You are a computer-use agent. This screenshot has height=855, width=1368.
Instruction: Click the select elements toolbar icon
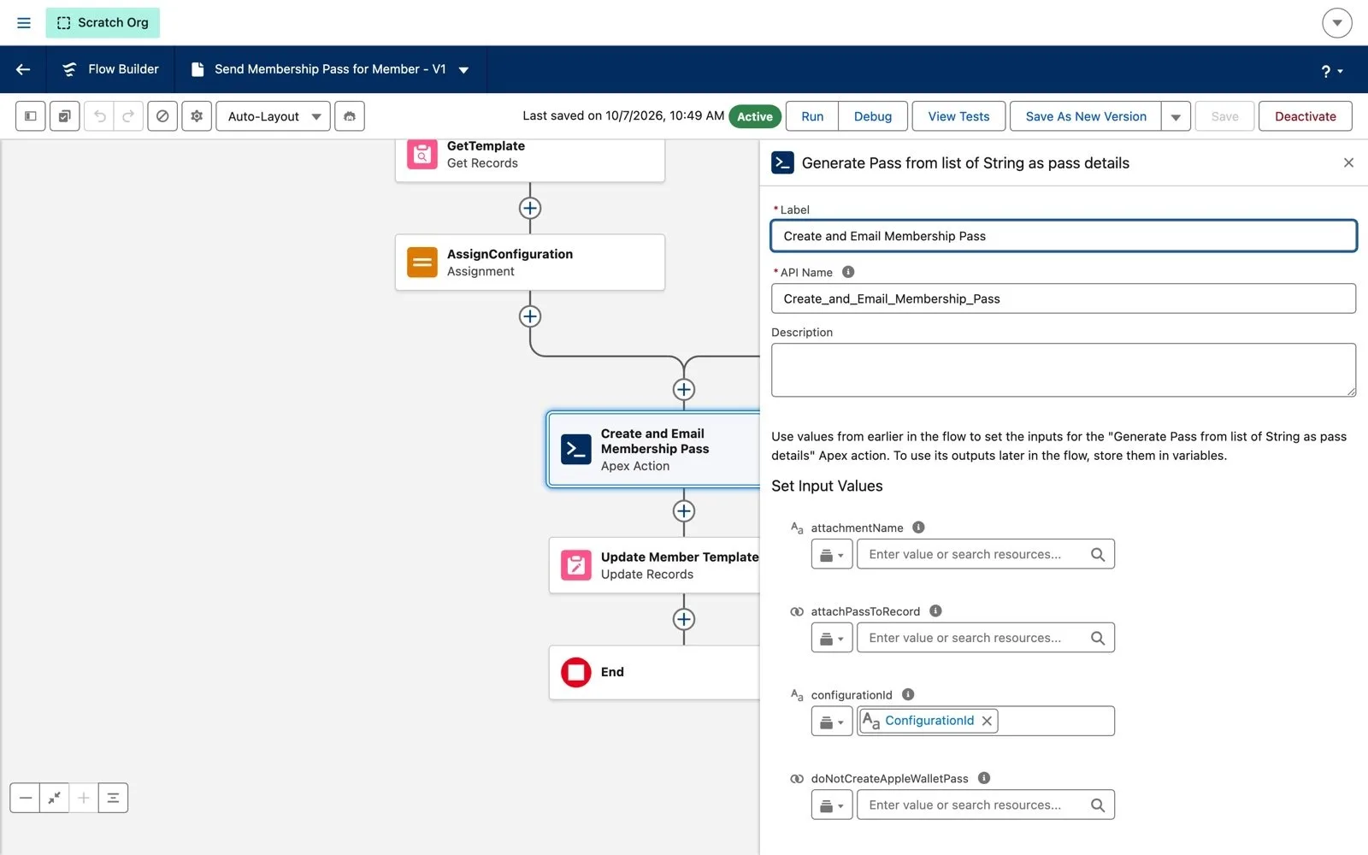tap(65, 116)
